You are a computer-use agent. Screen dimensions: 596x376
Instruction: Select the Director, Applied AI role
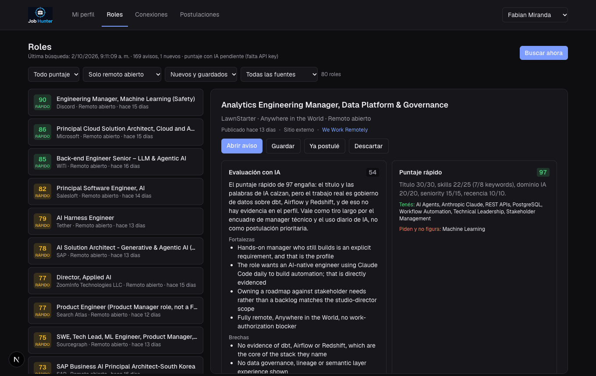tap(116, 281)
